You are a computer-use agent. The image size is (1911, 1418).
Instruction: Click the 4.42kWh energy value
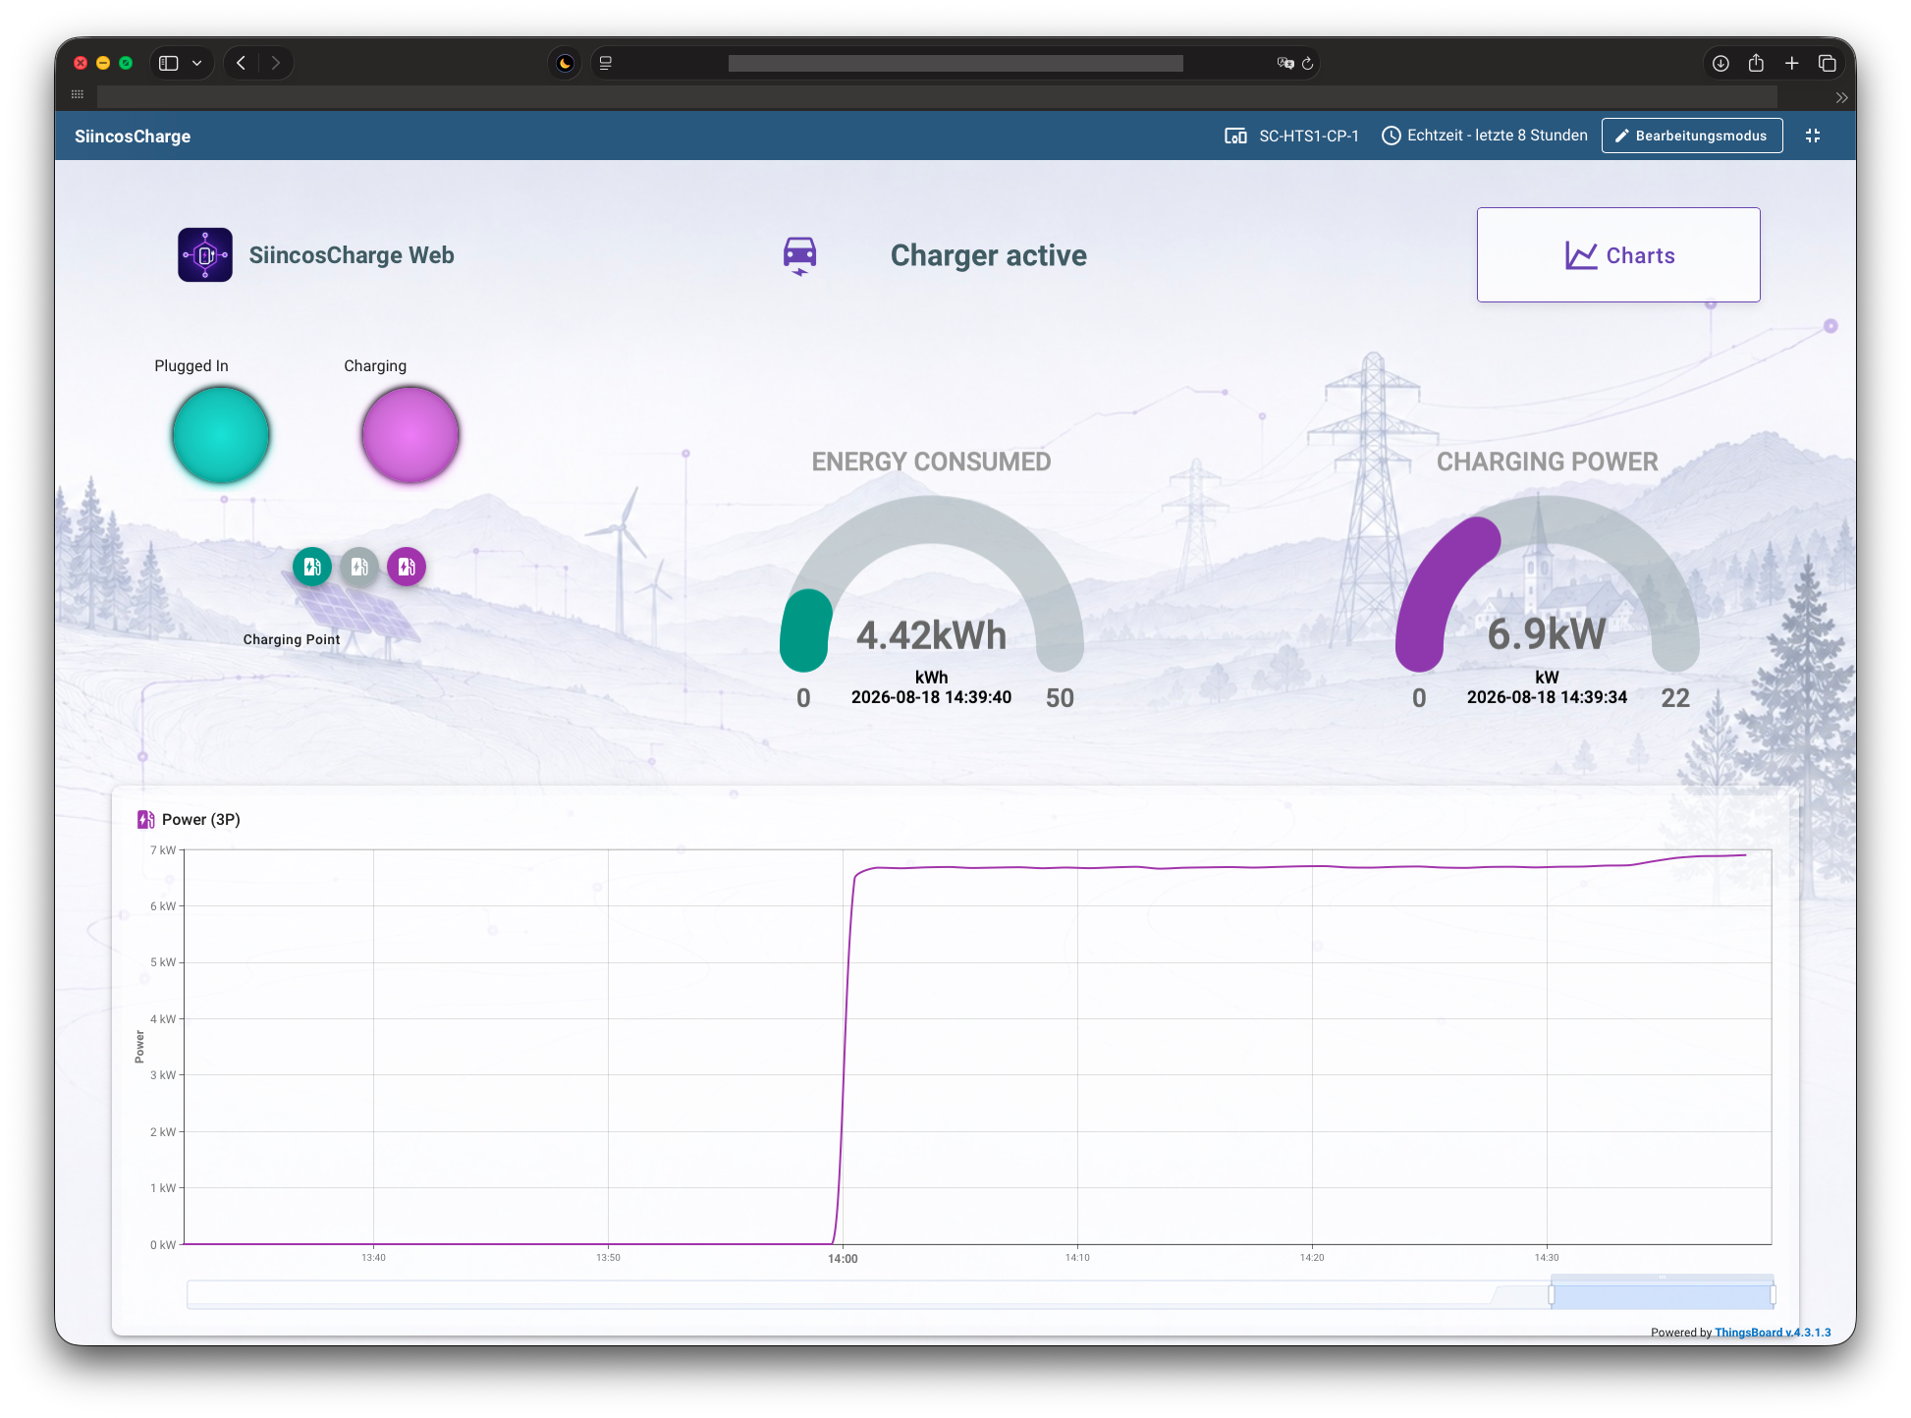coord(931,635)
